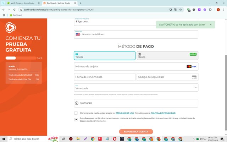Open POLÍTICA DE PRIVACIDAD link

coord(163,113)
